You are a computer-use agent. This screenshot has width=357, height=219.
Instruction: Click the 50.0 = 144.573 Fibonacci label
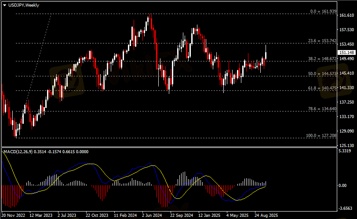322,74
